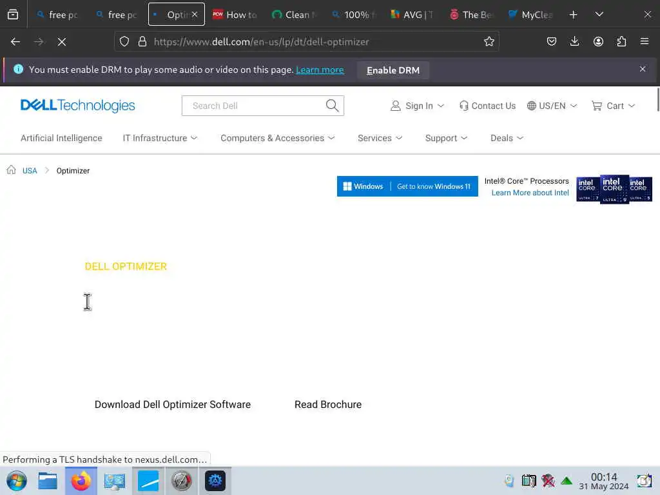Open the taskbar Start menu button
This screenshot has height=495, width=660.
point(16,481)
